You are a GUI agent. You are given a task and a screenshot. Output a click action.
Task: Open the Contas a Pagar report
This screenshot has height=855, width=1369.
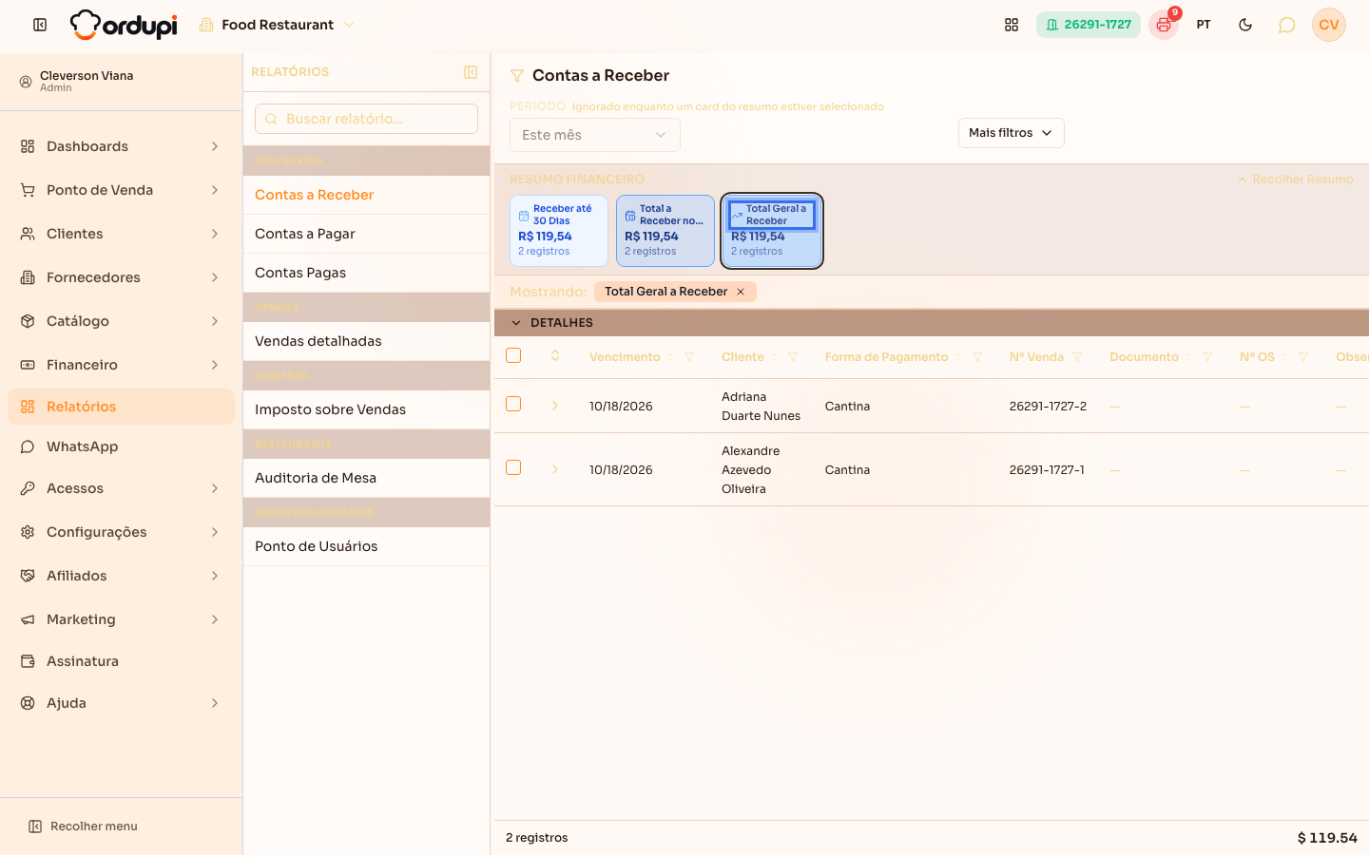click(x=366, y=234)
